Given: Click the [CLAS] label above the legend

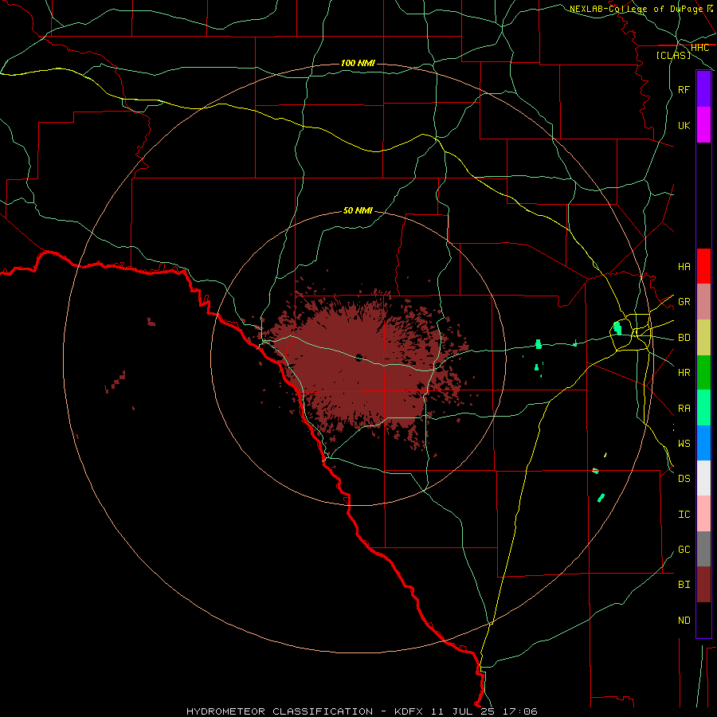Looking at the screenshot, I should click(x=673, y=55).
